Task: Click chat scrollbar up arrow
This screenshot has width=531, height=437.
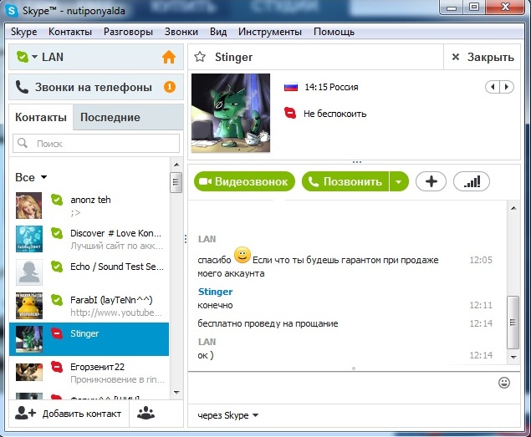Action: tap(513, 208)
